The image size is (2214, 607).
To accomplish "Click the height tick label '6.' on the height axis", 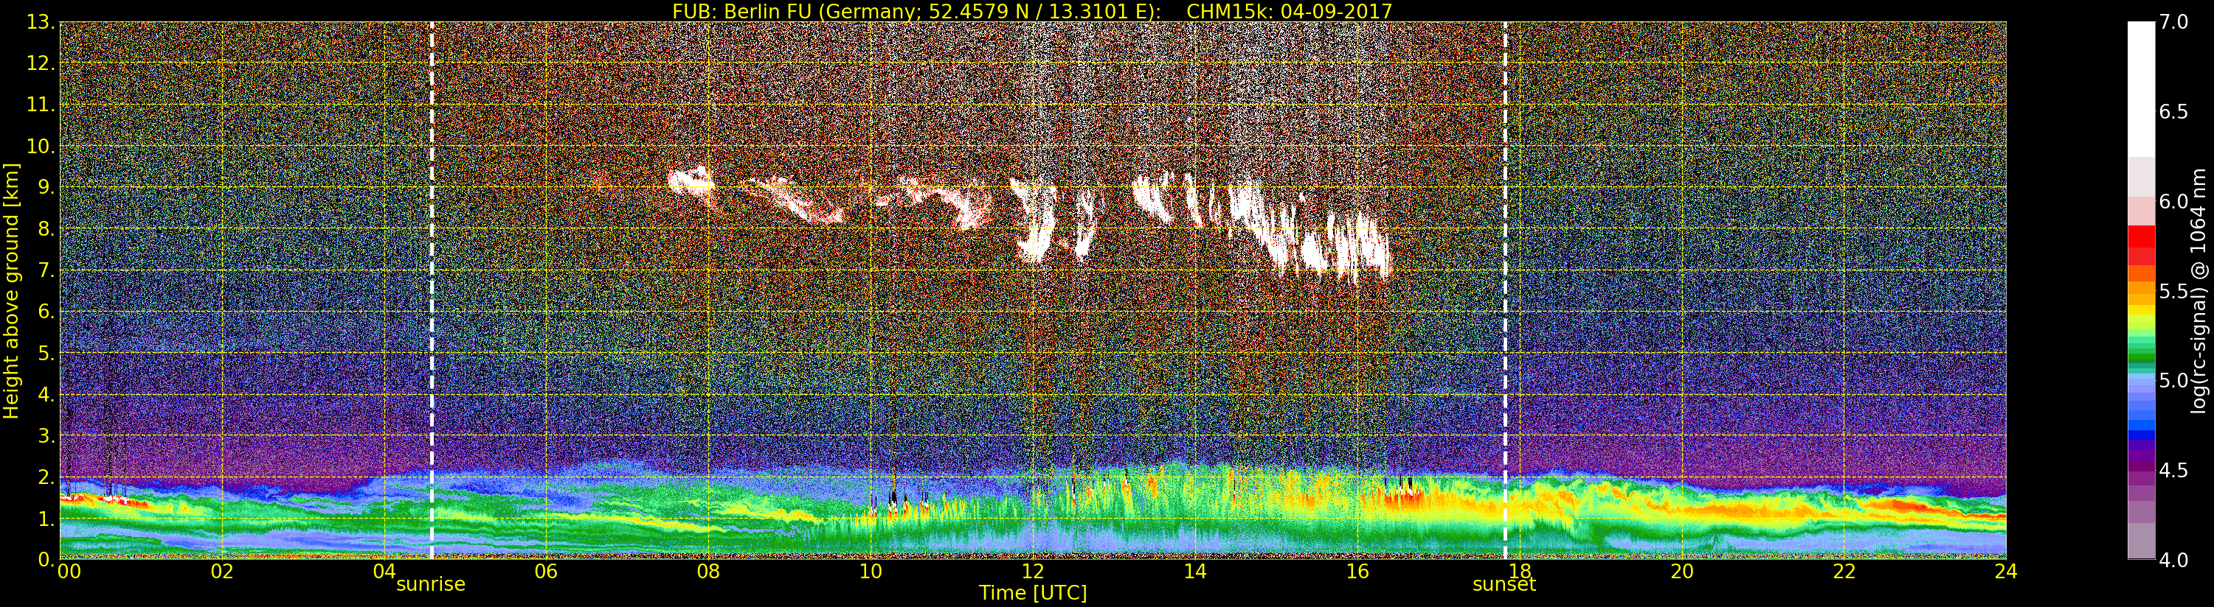I will (x=46, y=312).
